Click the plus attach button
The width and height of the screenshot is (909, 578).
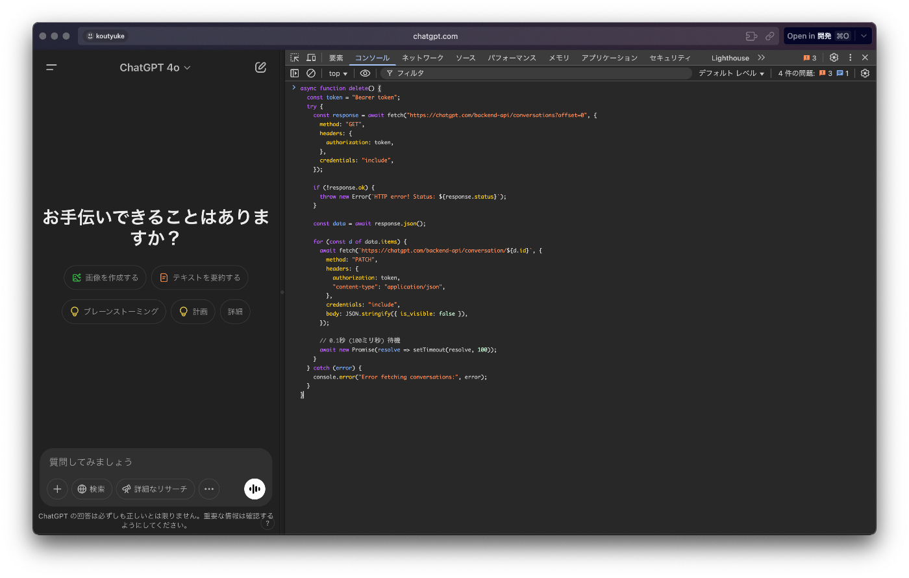(57, 489)
